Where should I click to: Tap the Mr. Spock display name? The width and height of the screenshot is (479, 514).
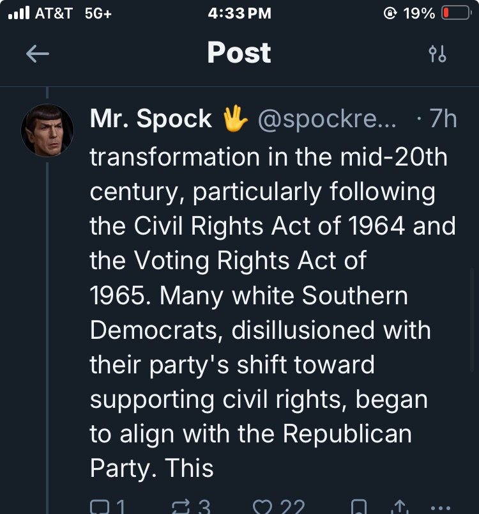point(151,119)
